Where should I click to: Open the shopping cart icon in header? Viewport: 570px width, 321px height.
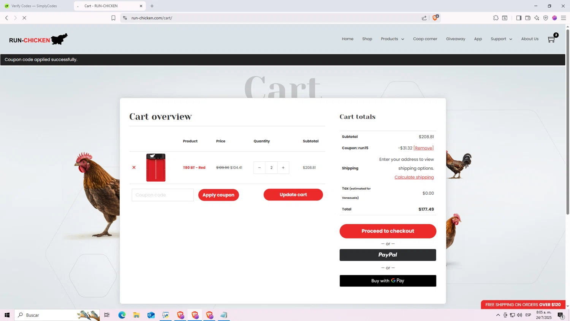(552, 39)
